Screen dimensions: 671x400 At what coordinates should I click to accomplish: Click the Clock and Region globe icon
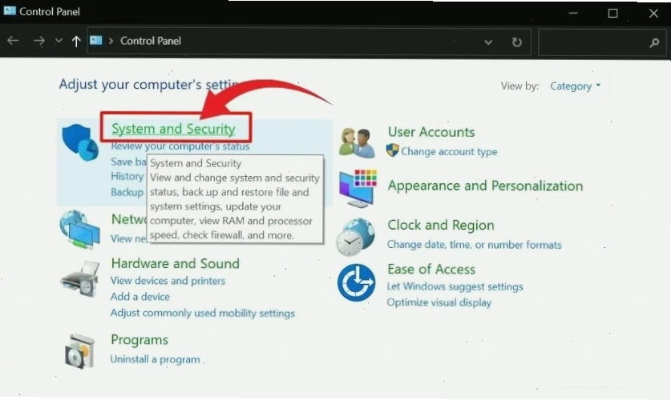pyautogui.click(x=356, y=237)
